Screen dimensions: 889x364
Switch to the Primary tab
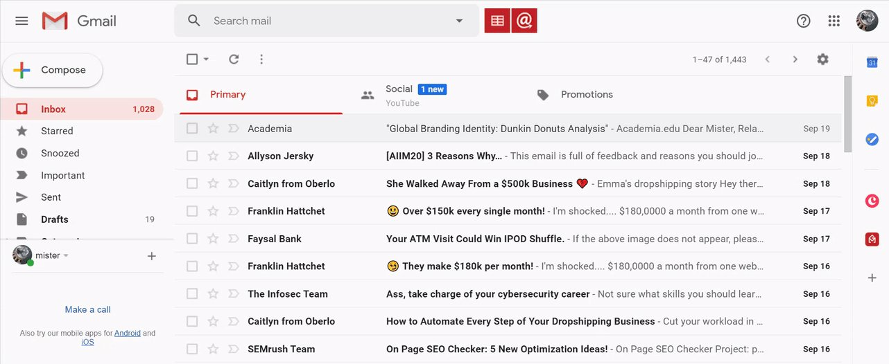tap(261, 95)
